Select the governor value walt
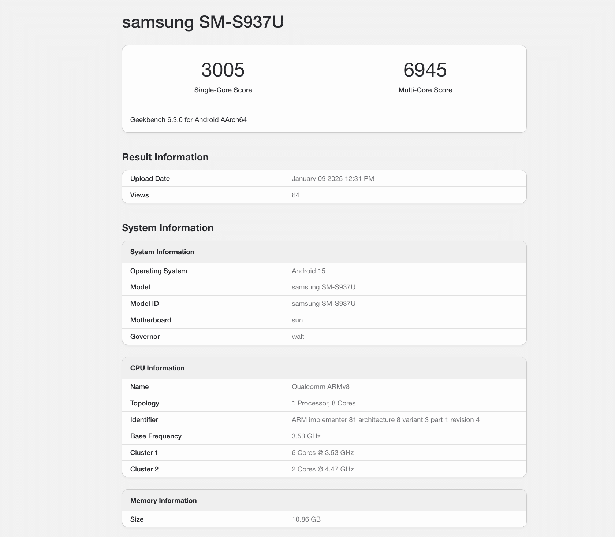615x537 pixels. coord(298,337)
